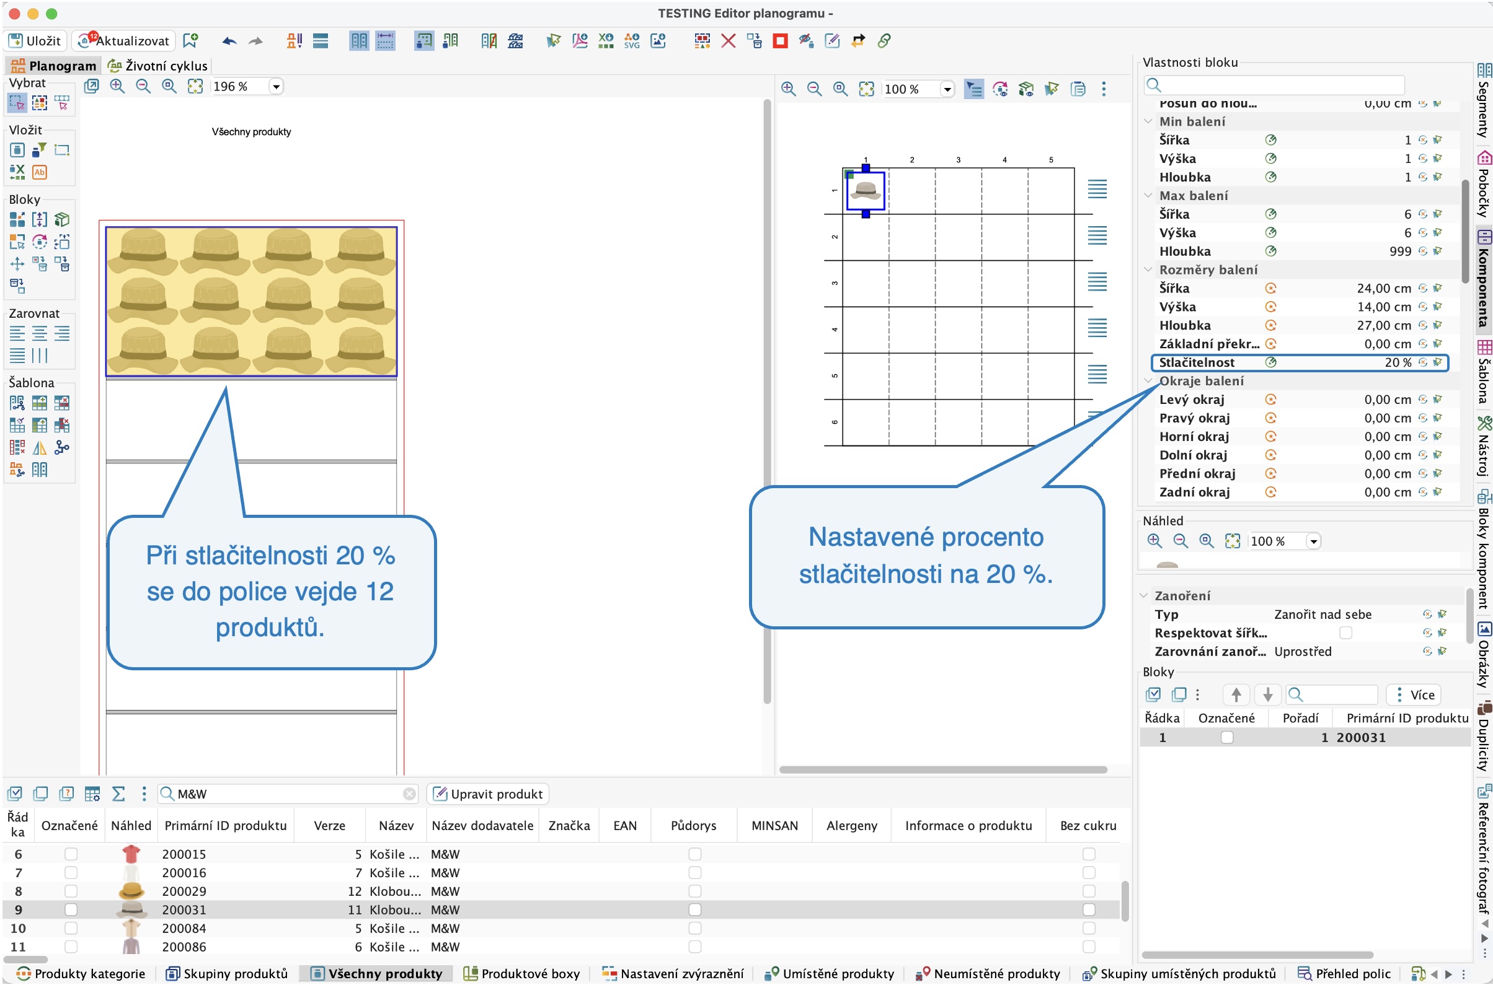Viewport: 1493px width, 985px height.
Task: Click the sum sigma icon above product table
Action: pyautogui.click(x=118, y=794)
